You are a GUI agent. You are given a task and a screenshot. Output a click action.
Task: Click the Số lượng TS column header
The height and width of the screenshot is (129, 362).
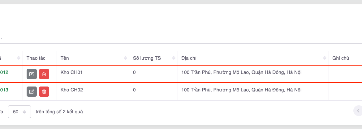coord(147,58)
